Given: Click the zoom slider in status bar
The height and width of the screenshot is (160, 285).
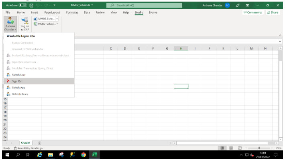Looking at the screenshot, I should [260, 148].
